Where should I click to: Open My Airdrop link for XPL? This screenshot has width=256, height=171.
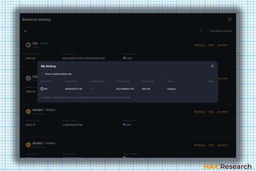tap(200, 45)
